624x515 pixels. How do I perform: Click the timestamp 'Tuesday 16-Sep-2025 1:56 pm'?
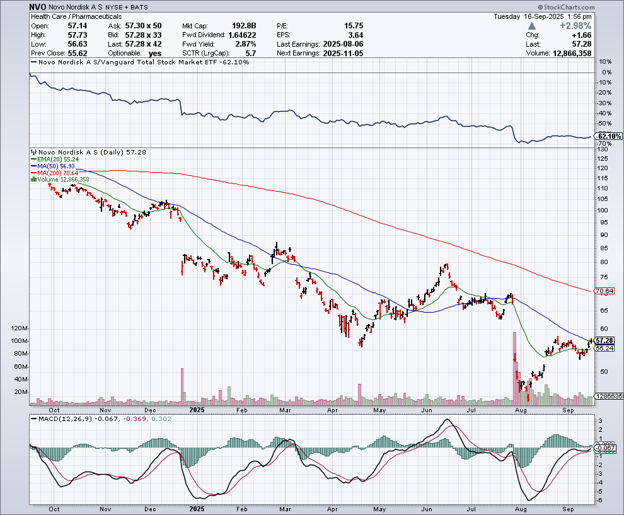point(543,16)
